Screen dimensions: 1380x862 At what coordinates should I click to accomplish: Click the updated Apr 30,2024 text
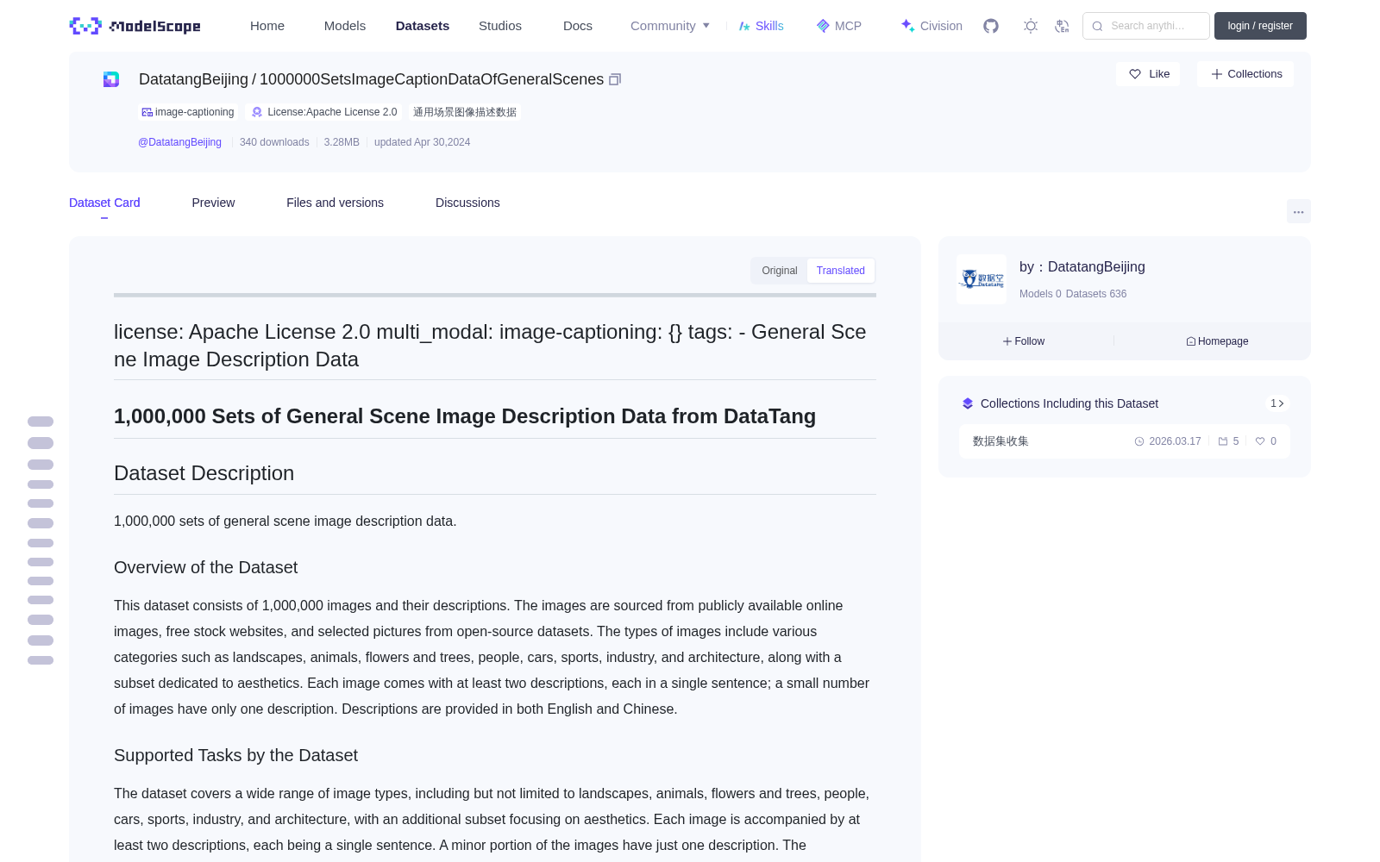point(423,142)
